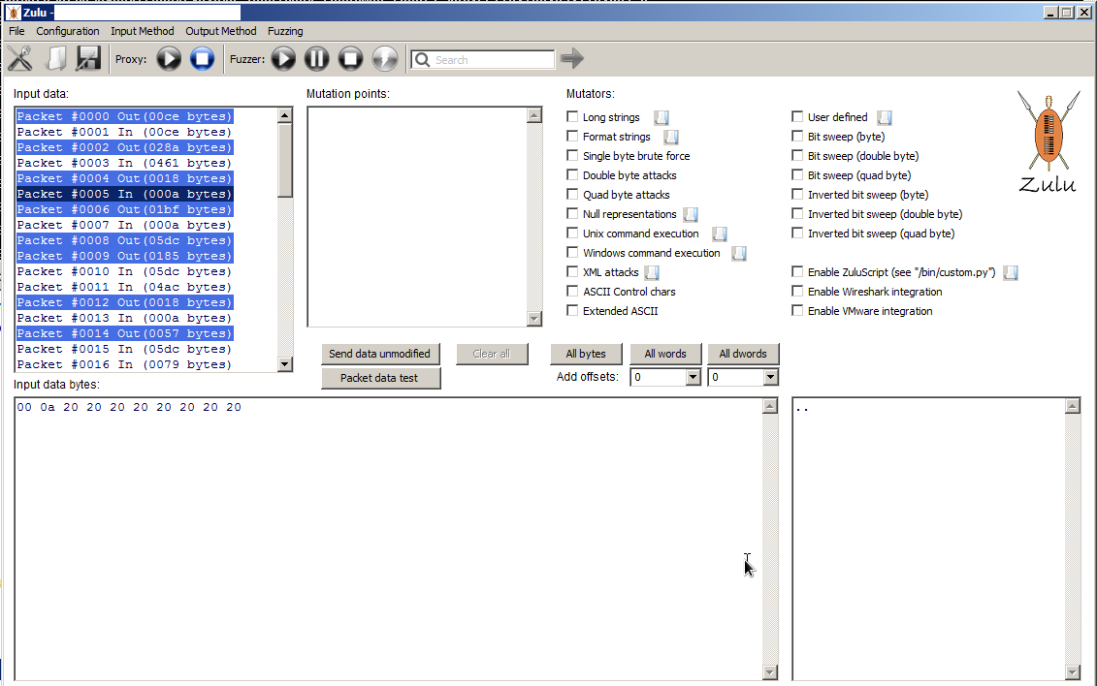Click the open file document icon
The width and height of the screenshot is (1097, 686).
click(x=55, y=59)
